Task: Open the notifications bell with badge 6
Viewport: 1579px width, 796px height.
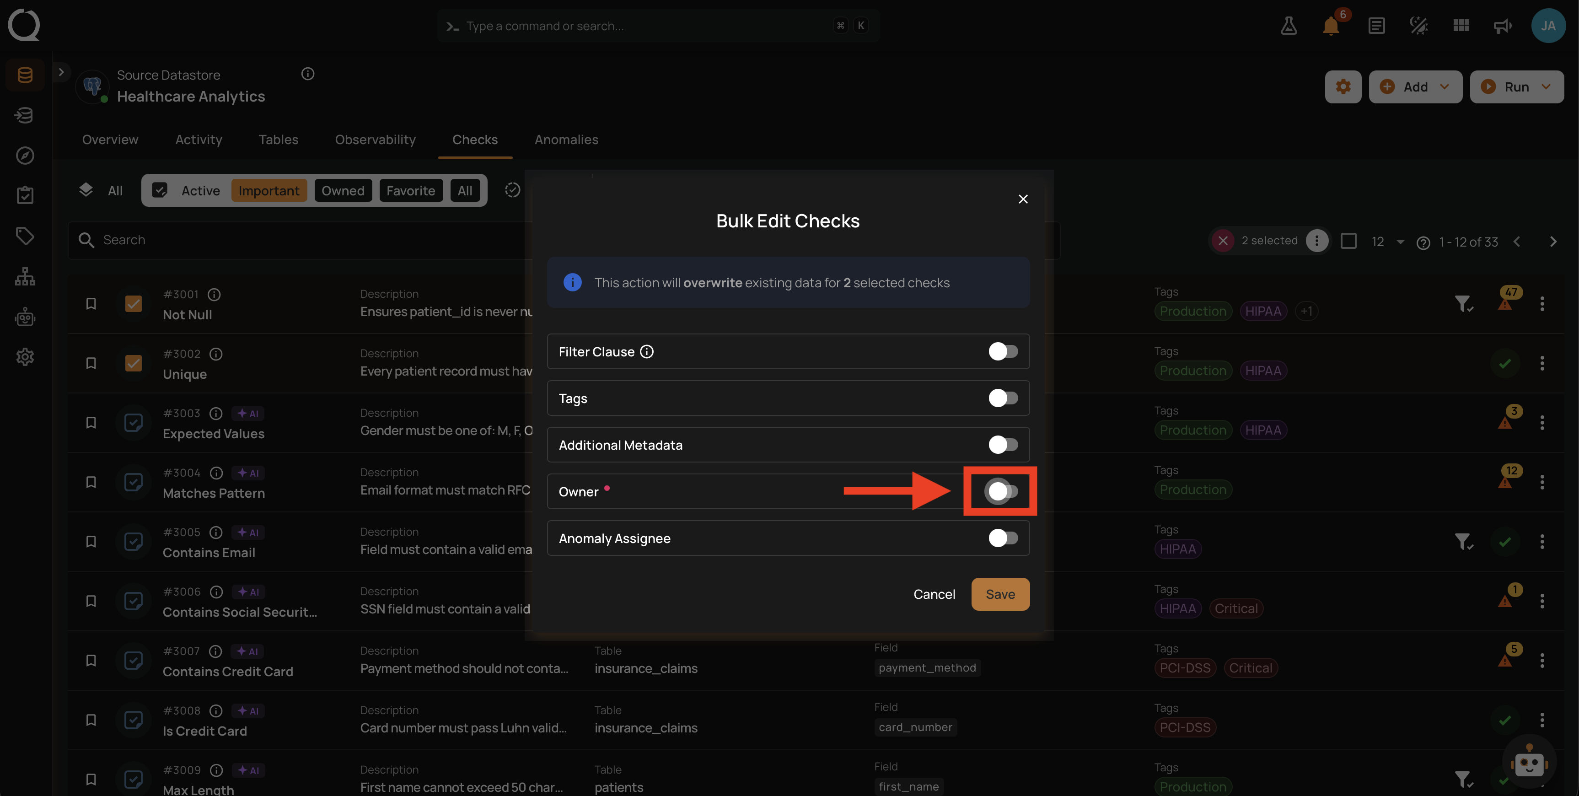Action: tap(1331, 26)
